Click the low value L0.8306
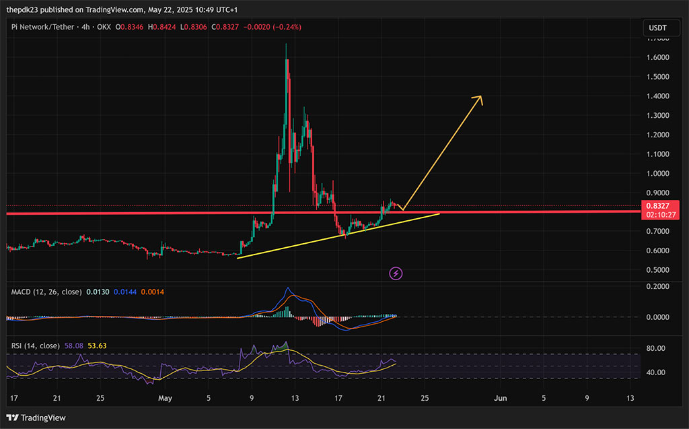This screenshot has height=429, width=689. click(x=194, y=27)
